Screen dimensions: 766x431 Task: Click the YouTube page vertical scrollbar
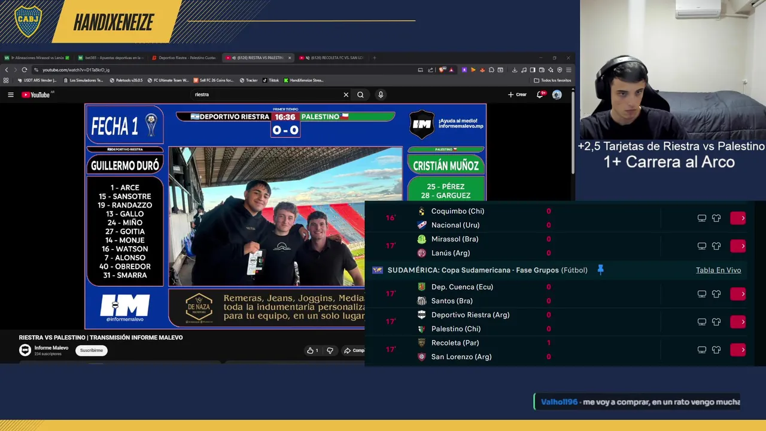click(x=572, y=132)
